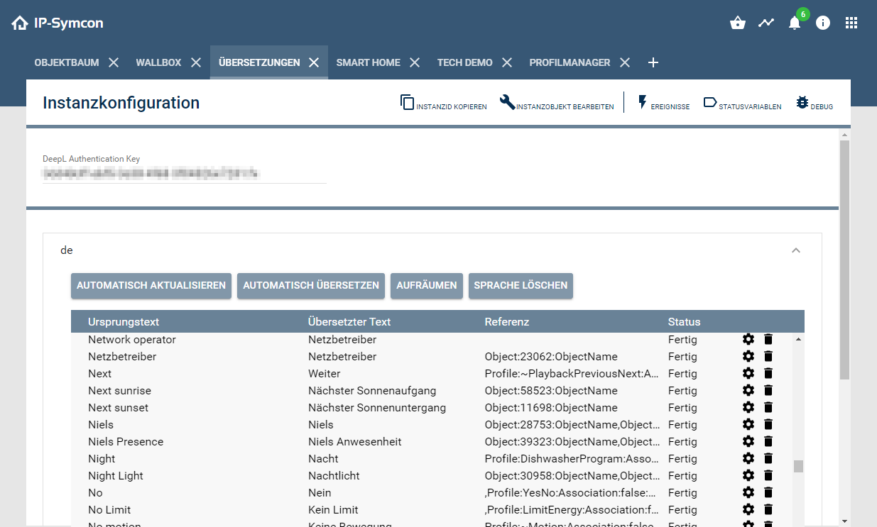Screen dimensions: 877x527
Task: Copy the Instanz-ID using the copy icon
Action: pyautogui.click(x=407, y=102)
